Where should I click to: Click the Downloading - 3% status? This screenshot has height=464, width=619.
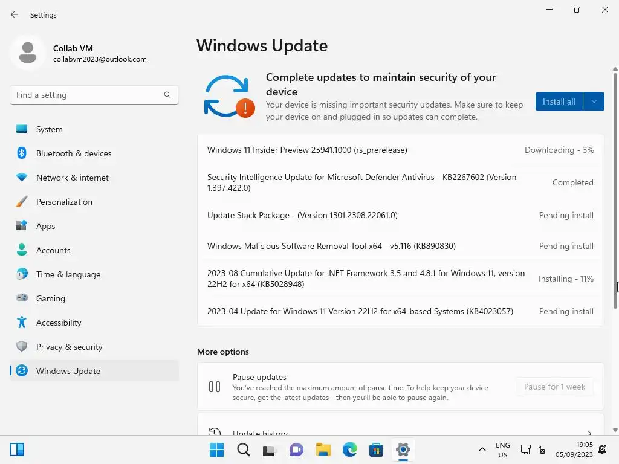point(559,150)
